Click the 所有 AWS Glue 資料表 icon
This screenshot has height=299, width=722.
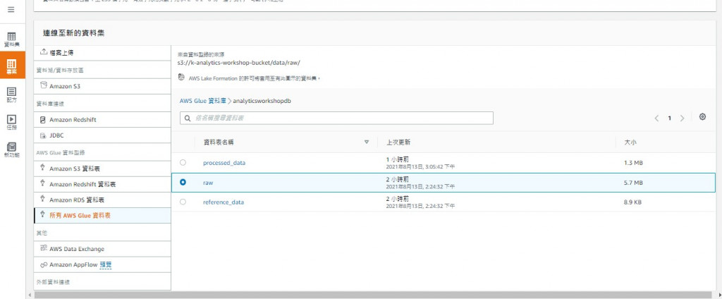(43, 214)
